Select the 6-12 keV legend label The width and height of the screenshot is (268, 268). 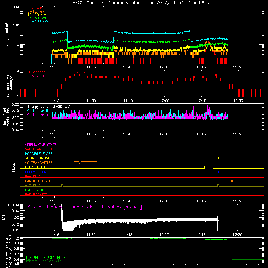[x=36, y=11]
